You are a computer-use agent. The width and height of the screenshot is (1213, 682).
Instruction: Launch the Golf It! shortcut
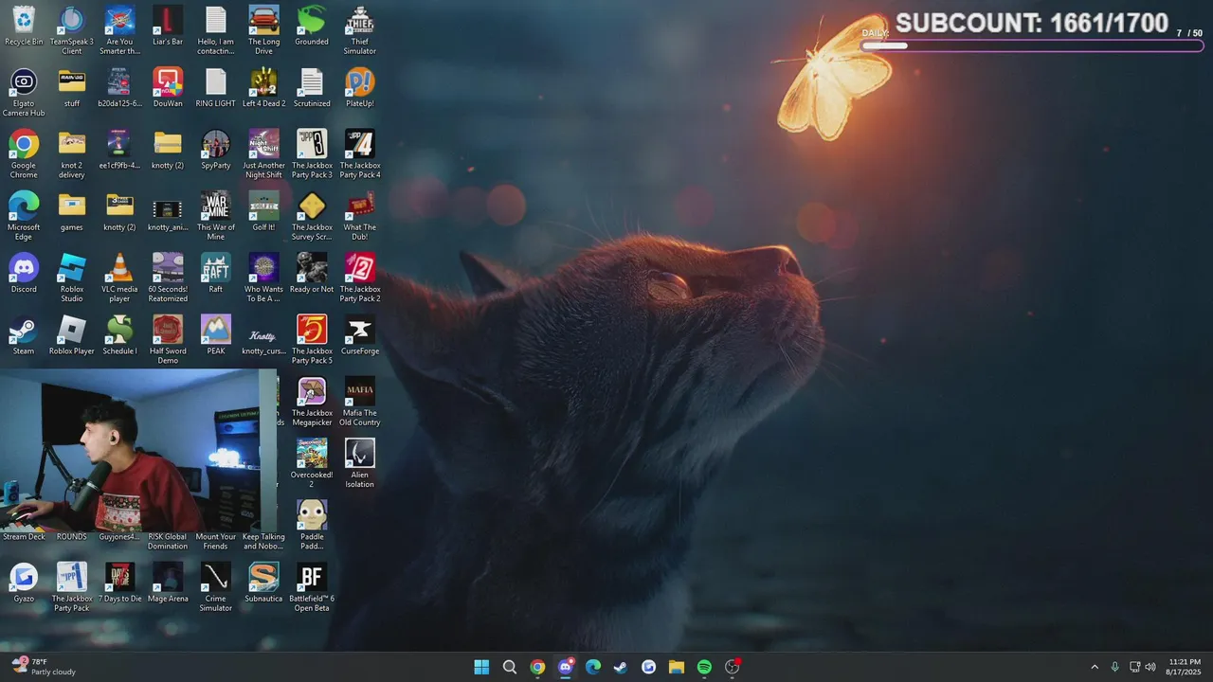point(263,211)
